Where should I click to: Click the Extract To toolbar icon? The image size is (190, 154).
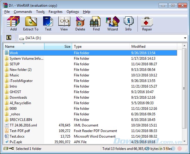(x=31, y=23)
